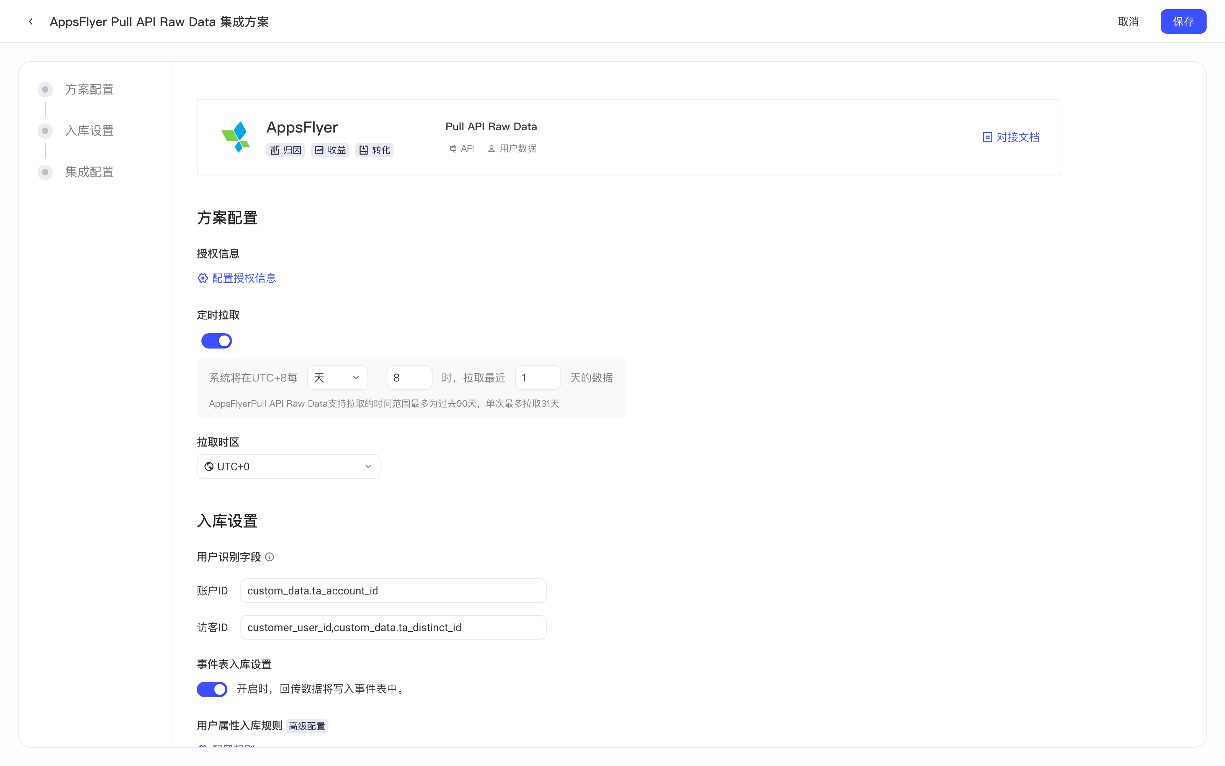Click the page title AppsFlyer Pull API Raw Data 集成方案
This screenshot has width=1225, height=766.
(x=159, y=22)
